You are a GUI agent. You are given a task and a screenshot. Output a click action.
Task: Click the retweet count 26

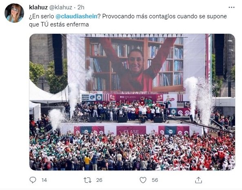[99, 180]
